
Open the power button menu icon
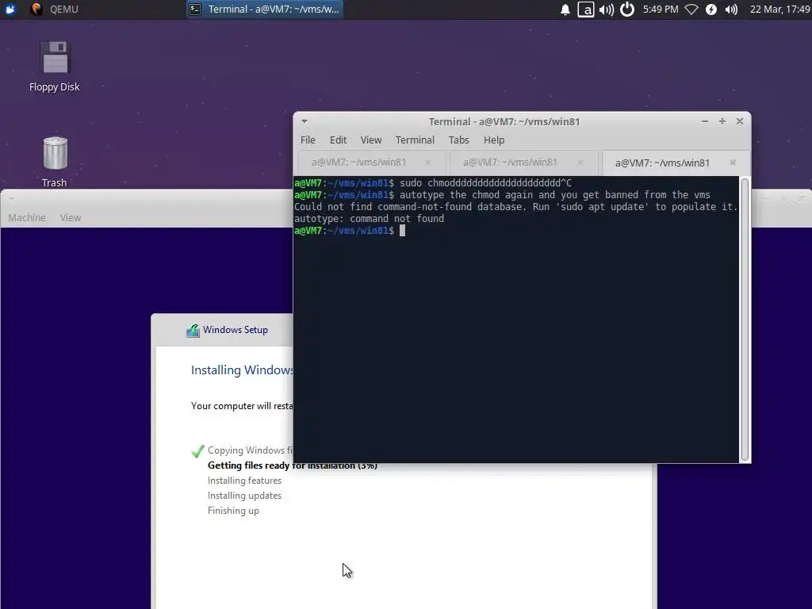point(627,10)
